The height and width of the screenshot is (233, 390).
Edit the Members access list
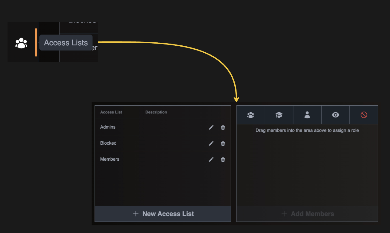tap(211, 159)
